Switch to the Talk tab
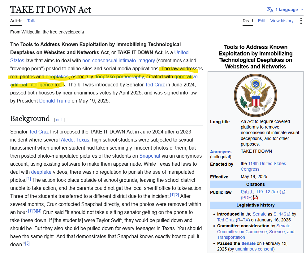 click(31, 21)
